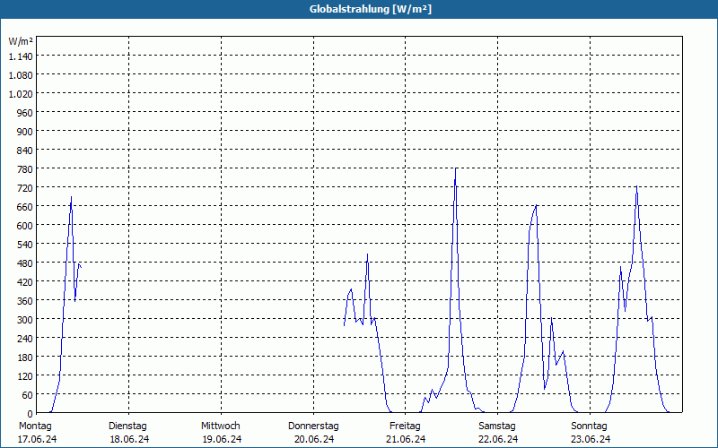Select the 17.06.24 date label
This screenshot has width=718, height=448.
38,439
